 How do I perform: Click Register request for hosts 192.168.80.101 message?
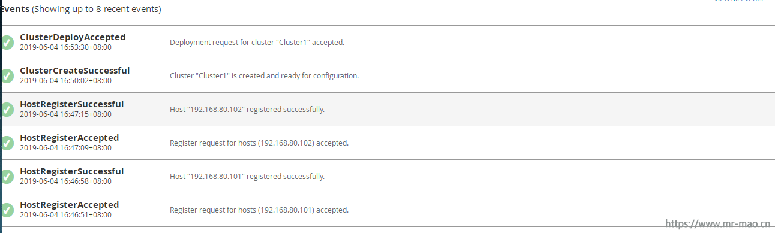pyautogui.click(x=259, y=210)
